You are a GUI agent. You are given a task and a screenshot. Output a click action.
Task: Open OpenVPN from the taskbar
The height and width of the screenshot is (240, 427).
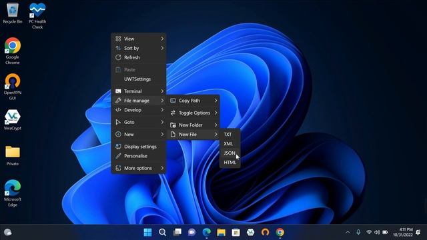pyautogui.click(x=266, y=232)
